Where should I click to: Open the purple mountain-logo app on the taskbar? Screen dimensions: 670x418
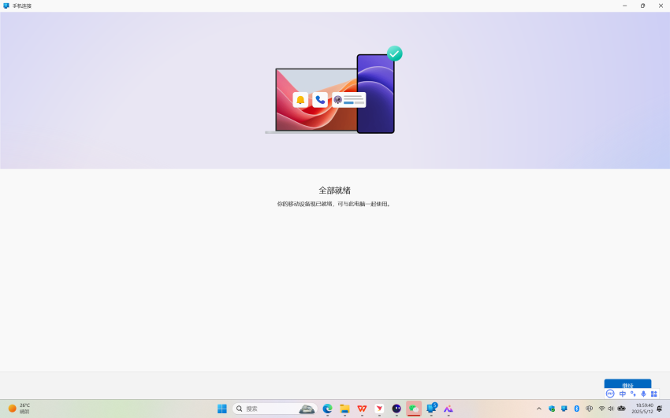(x=449, y=409)
